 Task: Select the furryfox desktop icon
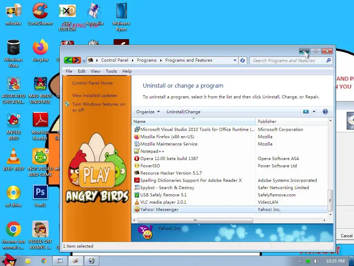(x=40, y=51)
